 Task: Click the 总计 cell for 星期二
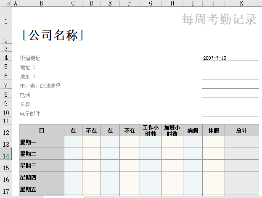241,154
